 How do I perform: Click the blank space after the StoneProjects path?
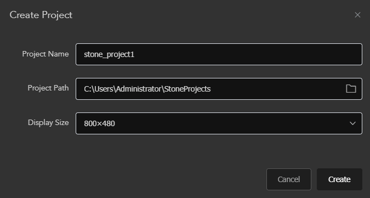[x=277, y=89]
